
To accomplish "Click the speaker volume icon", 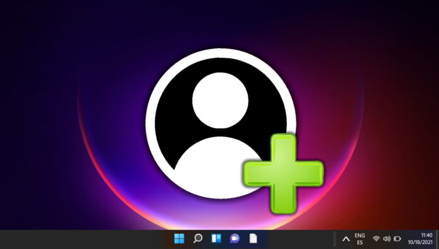I will (387, 239).
